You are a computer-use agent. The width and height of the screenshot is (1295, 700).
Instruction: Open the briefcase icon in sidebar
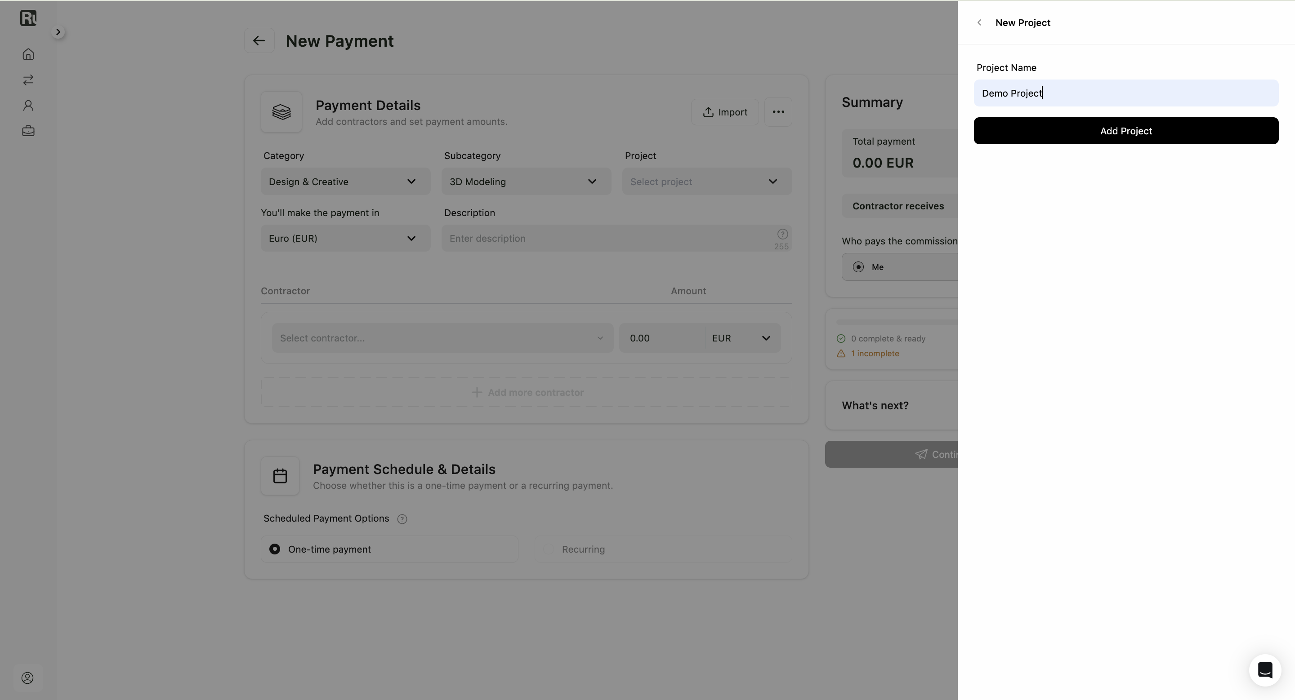tap(28, 131)
